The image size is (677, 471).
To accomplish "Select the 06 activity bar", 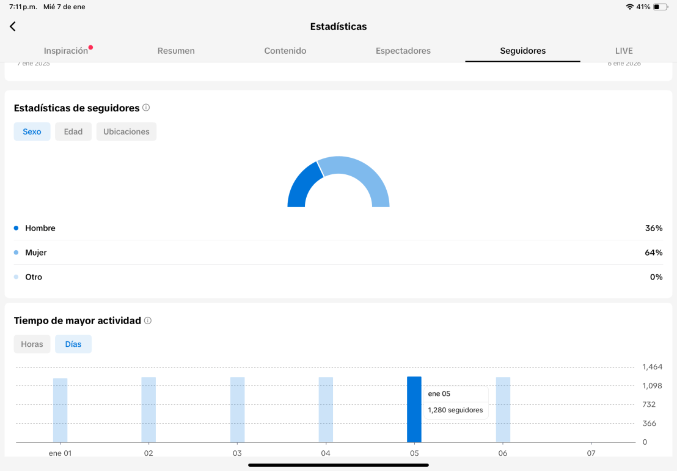I will tap(503, 410).
